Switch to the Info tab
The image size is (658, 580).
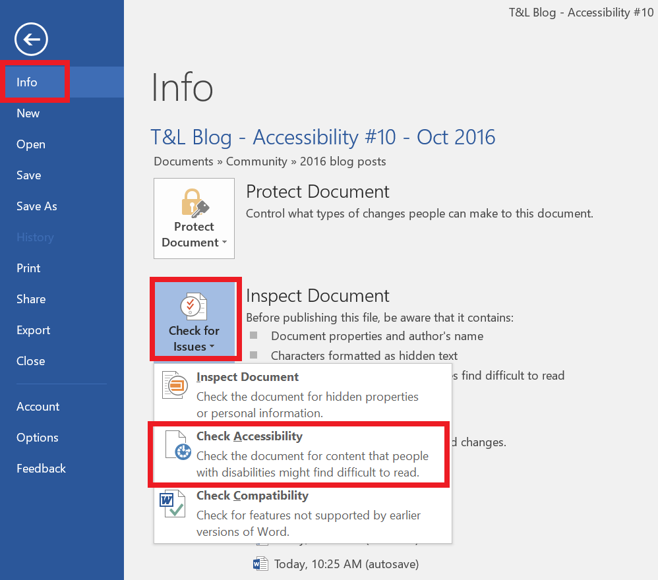point(26,82)
